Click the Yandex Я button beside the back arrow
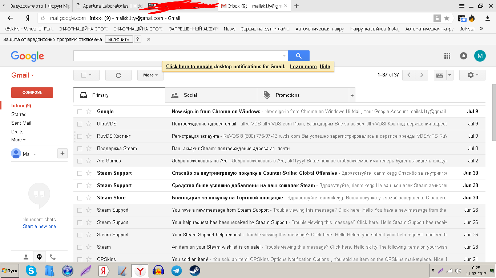Viewport: 496px width, 278px height. [x=27, y=18]
